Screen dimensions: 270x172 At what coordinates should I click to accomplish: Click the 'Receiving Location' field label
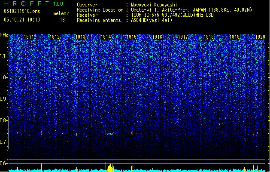pos(100,10)
